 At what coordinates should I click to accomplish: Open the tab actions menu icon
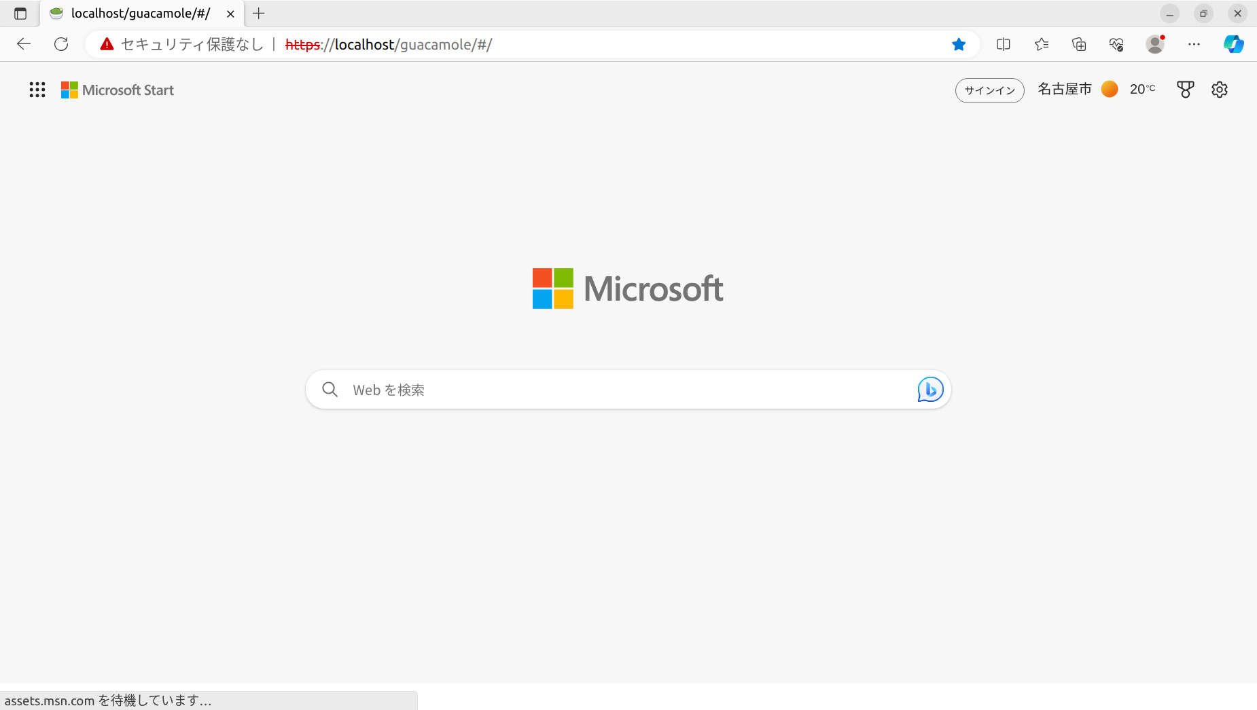pyautogui.click(x=20, y=14)
